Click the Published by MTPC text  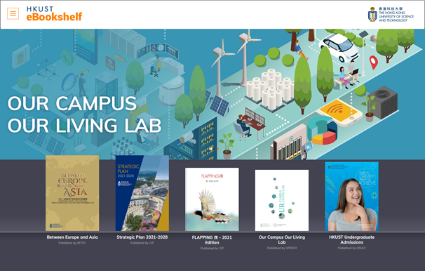pos(72,243)
